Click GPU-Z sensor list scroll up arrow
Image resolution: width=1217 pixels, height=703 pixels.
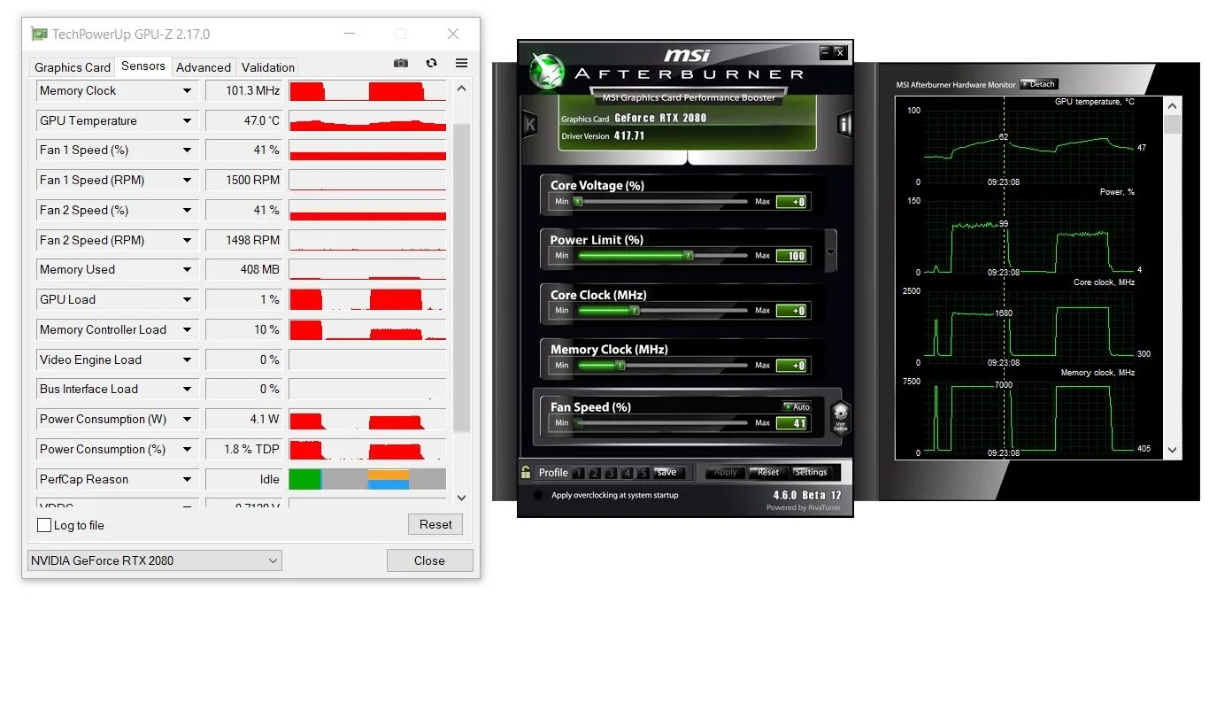coord(461,88)
